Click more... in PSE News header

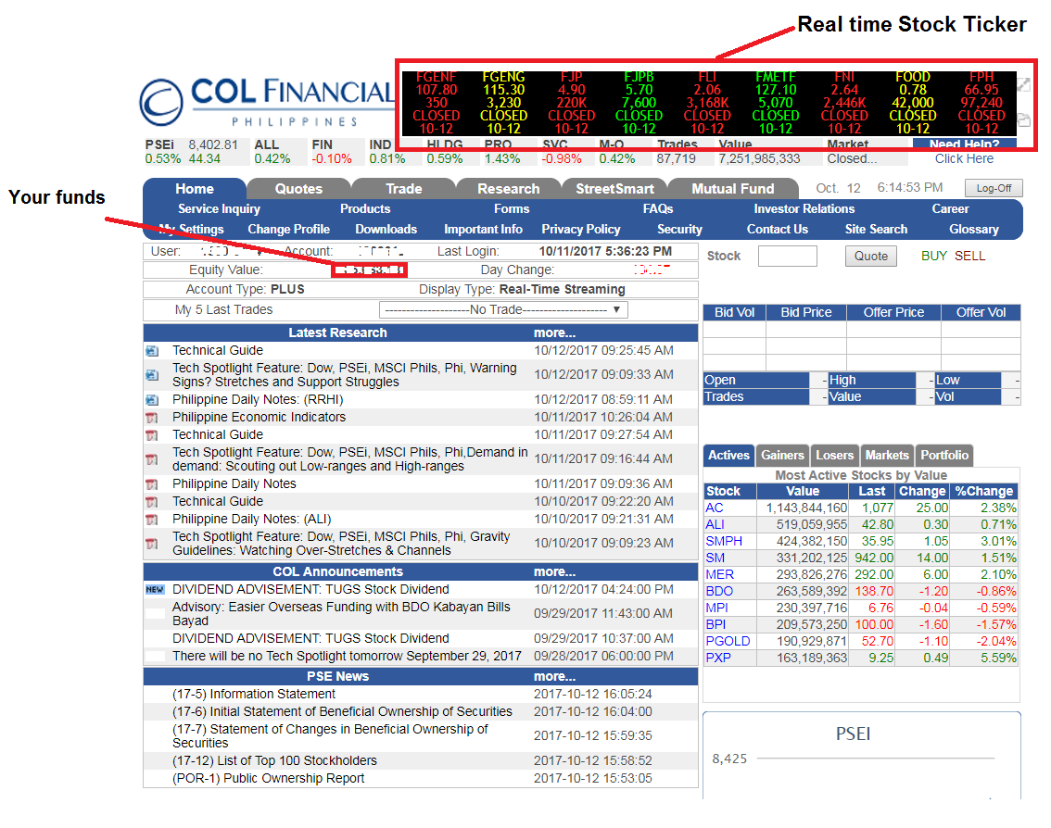tap(554, 677)
